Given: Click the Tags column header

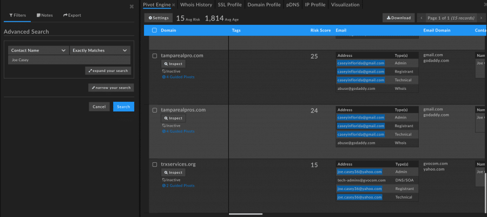Looking at the screenshot, I should (x=236, y=30).
